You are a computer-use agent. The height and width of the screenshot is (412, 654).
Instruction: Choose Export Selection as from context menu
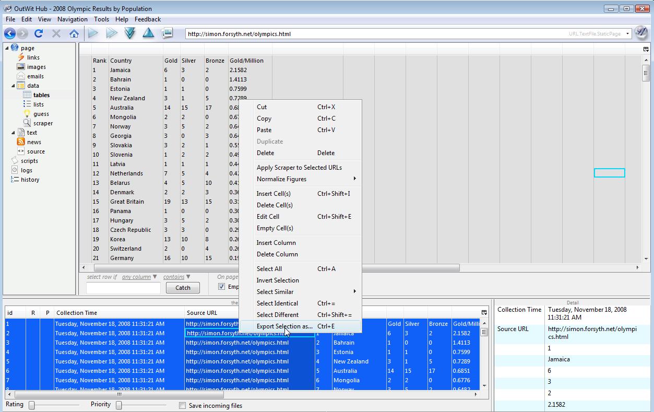point(284,326)
